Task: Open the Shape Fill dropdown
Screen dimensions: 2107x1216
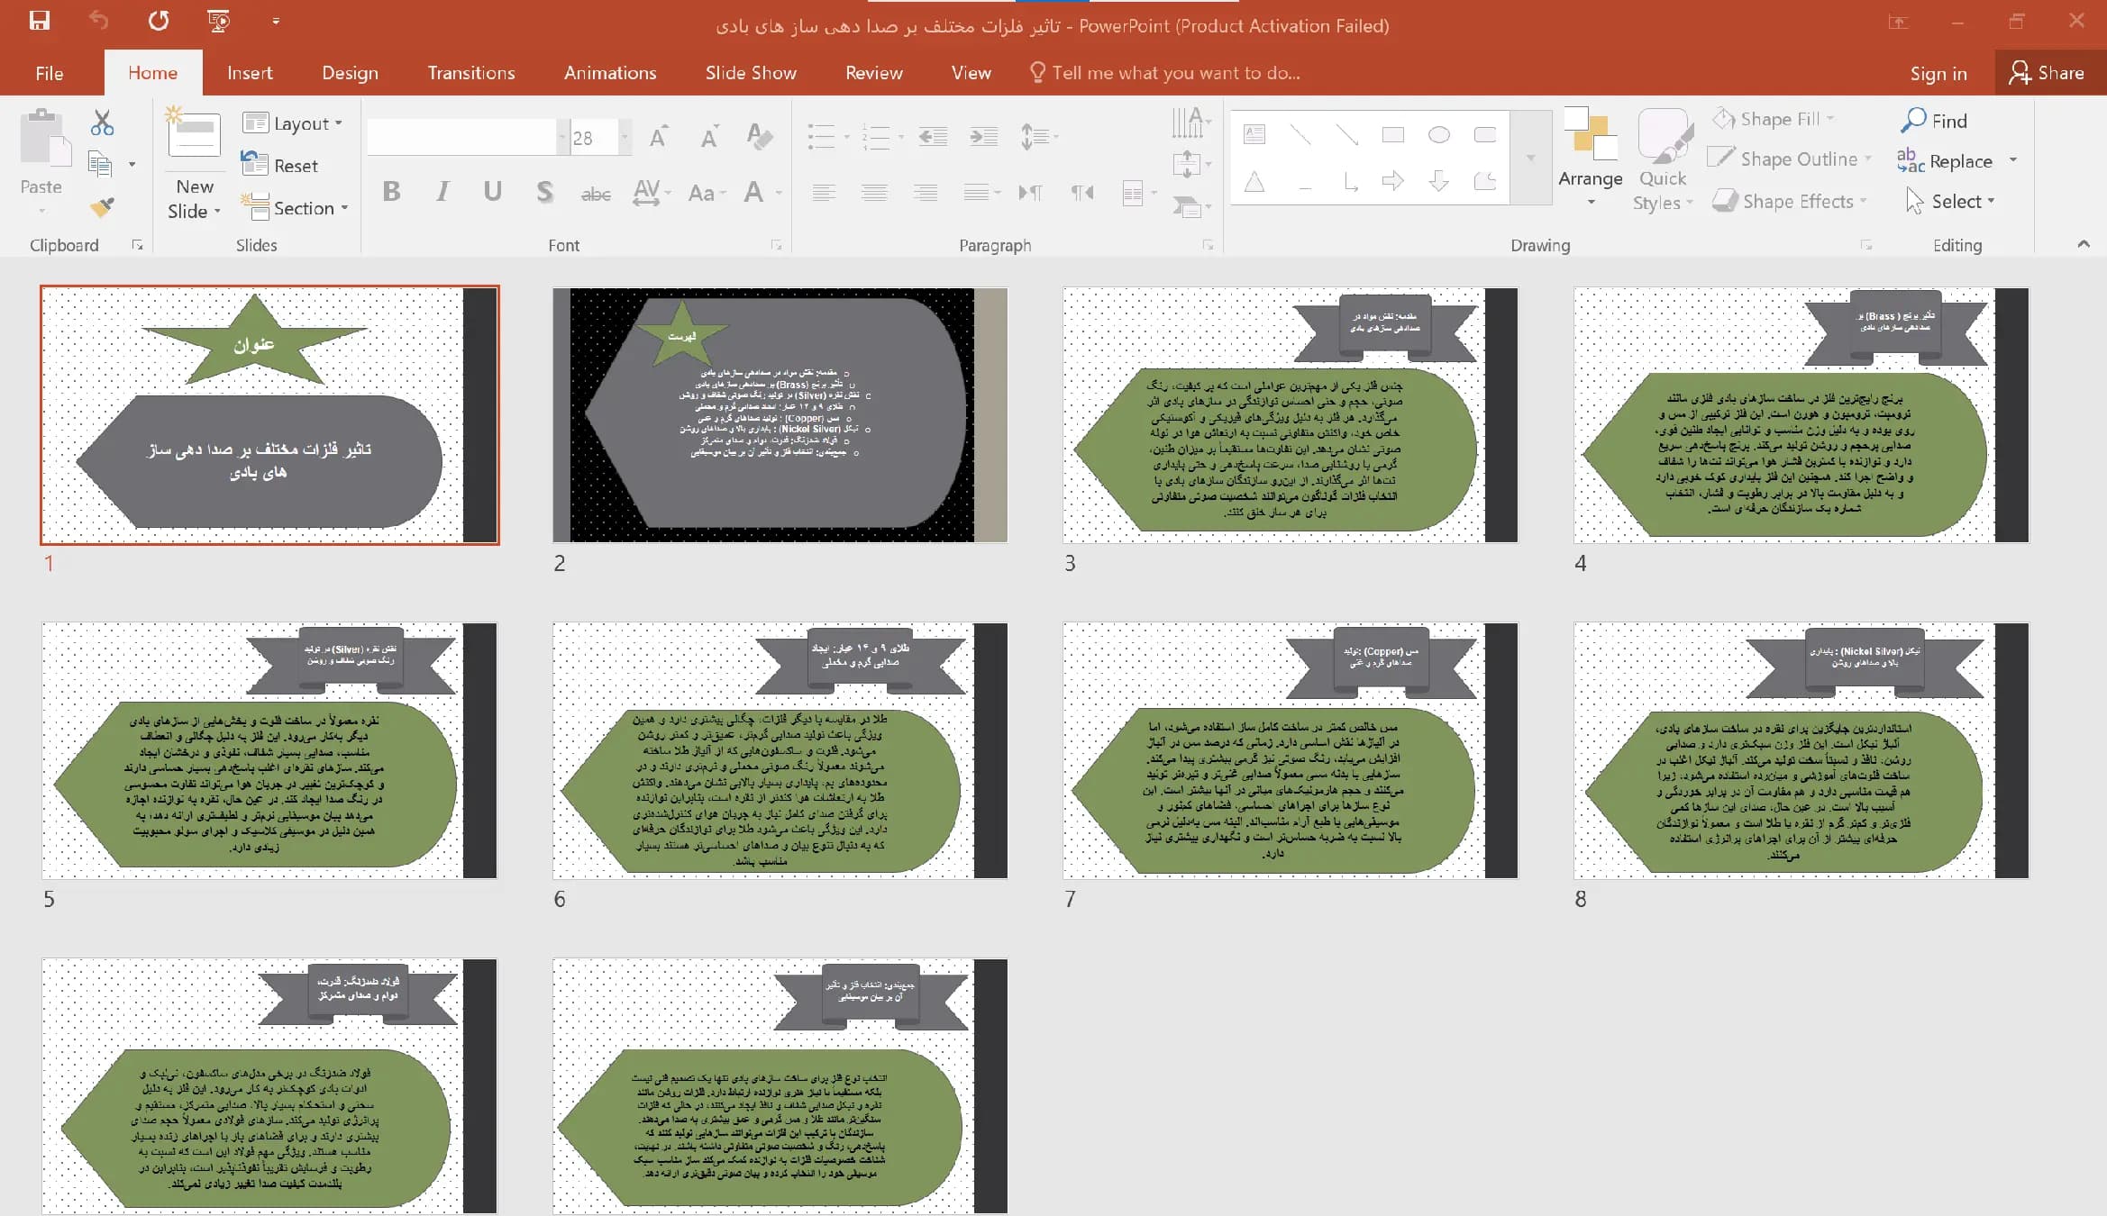Action: click(x=1774, y=119)
